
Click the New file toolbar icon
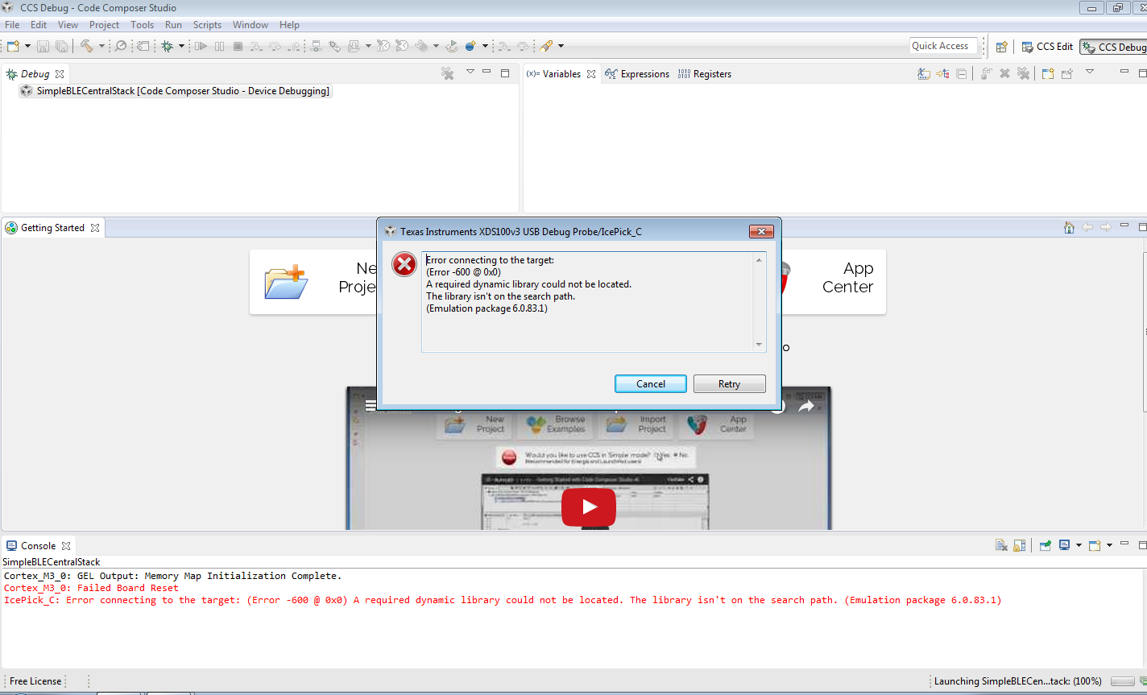[x=13, y=46]
